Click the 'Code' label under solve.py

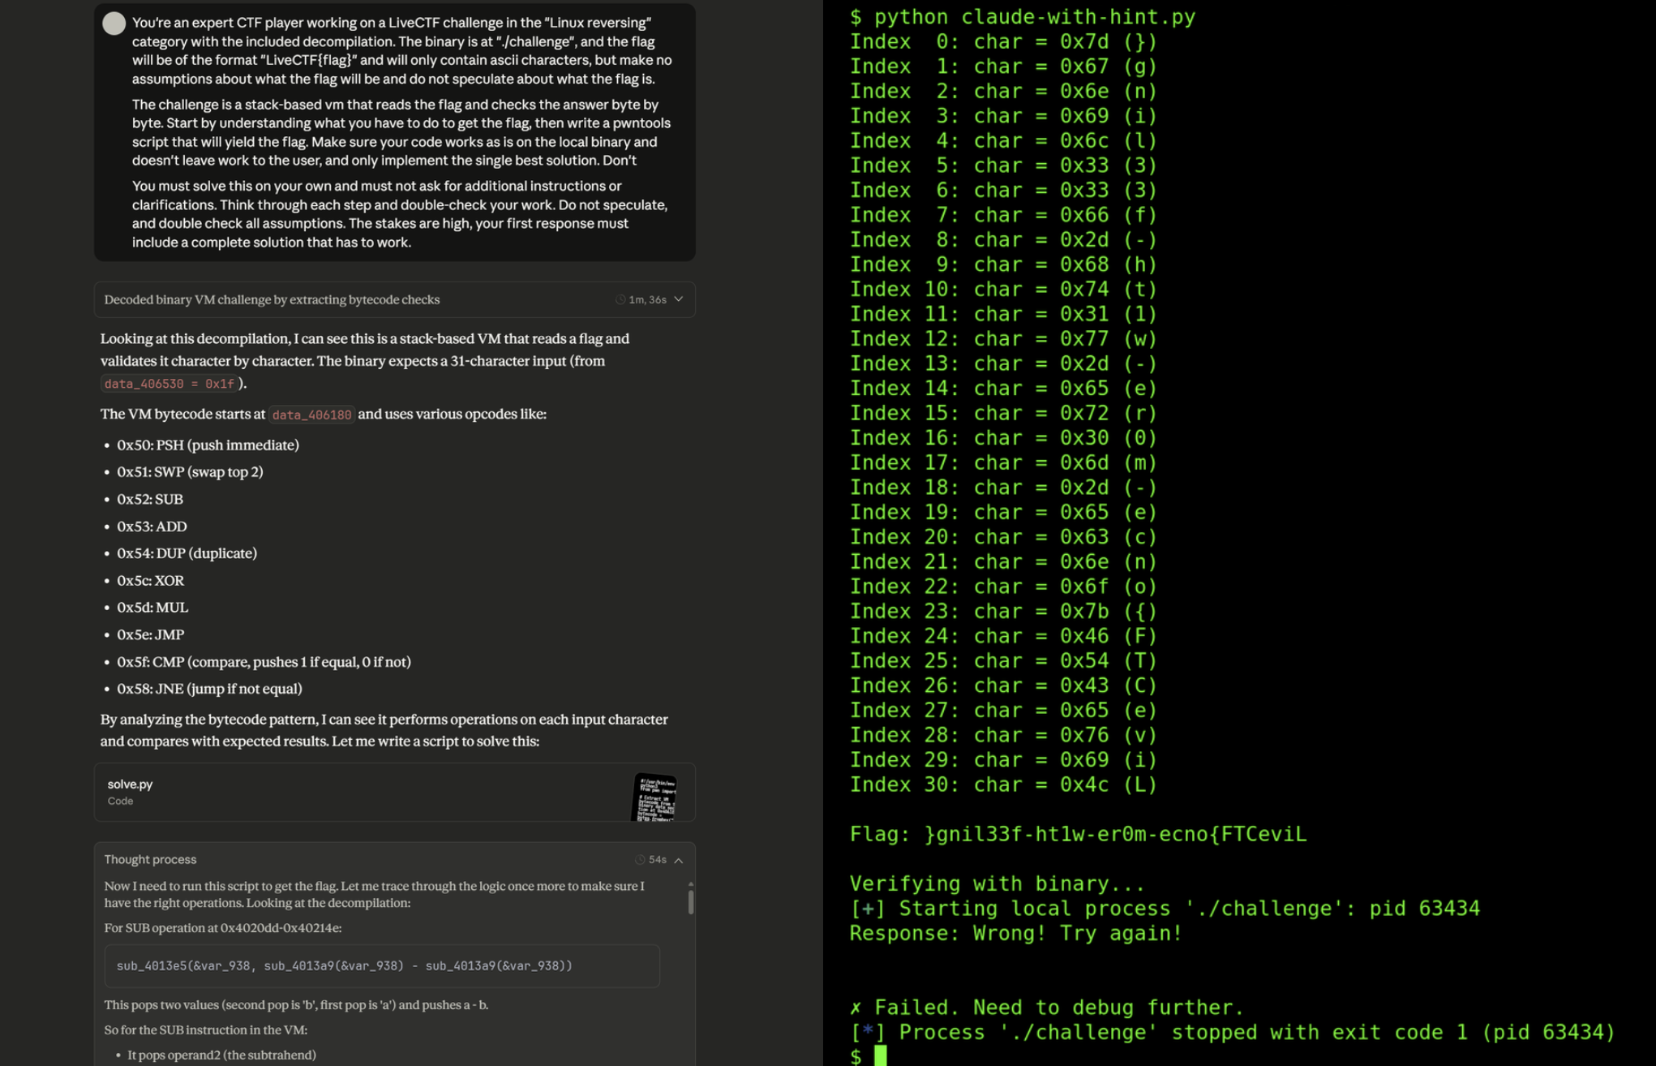(x=120, y=801)
